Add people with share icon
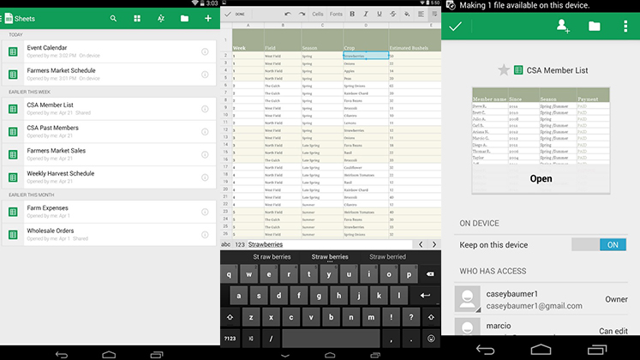640x360 pixels. [563, 26]
